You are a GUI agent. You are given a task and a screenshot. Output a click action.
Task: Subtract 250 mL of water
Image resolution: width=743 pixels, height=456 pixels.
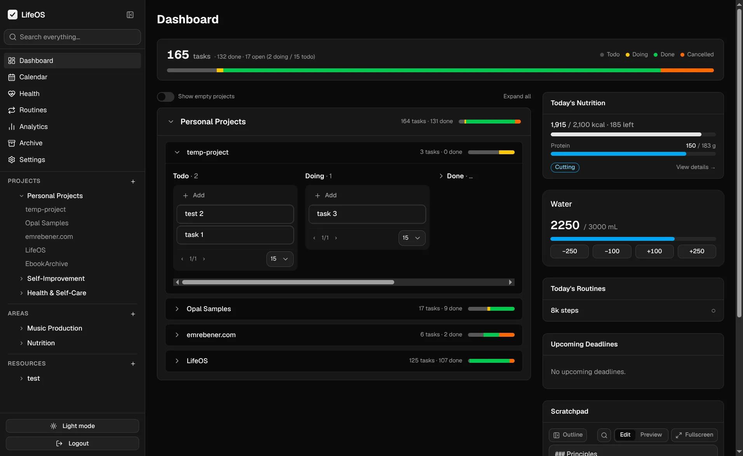coord(569,251)
